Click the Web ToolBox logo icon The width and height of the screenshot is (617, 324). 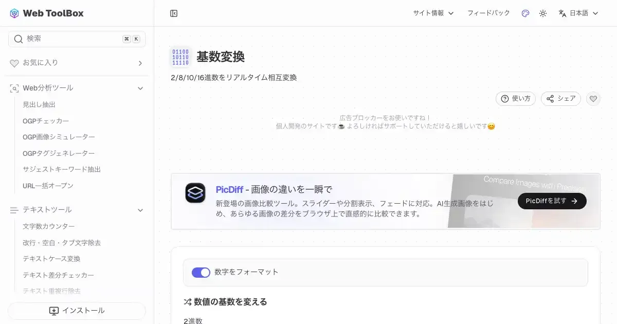[x=14, y=13]
